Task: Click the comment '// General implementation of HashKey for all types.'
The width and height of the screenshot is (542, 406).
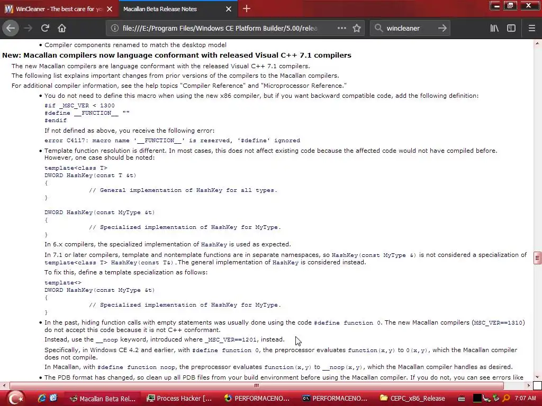Action: click(x=183, y=190)
